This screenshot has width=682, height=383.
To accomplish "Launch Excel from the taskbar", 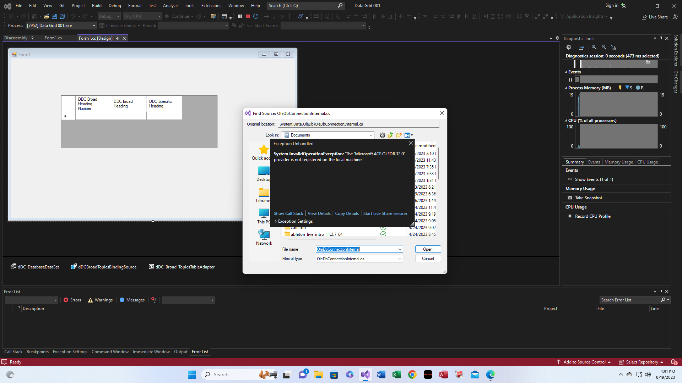I will (x=397, y=374).
